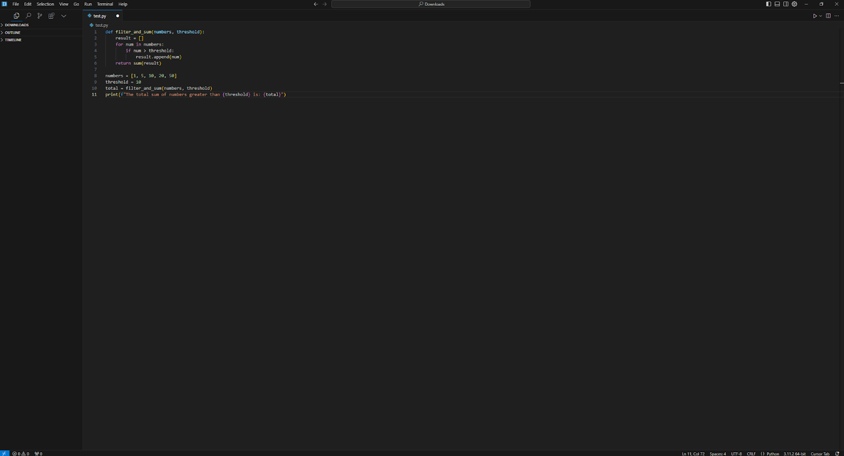
Task: Click the Python language mode button
Action: click(773, 453)
